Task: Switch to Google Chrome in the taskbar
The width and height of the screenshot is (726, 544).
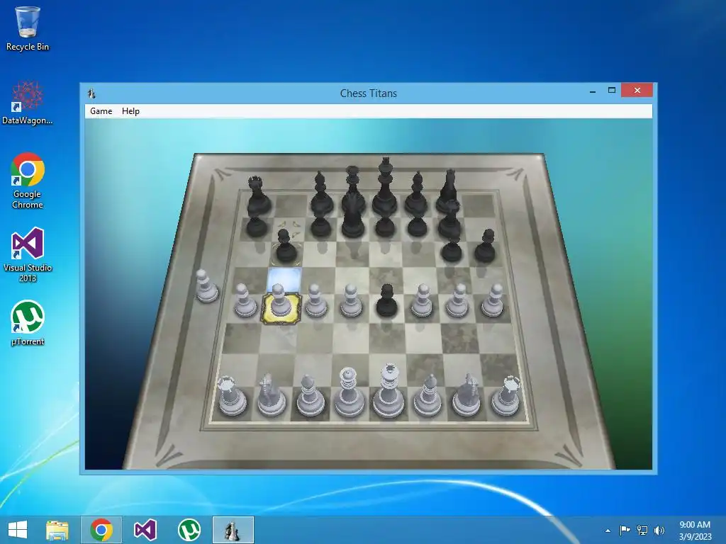Action: 101,530
